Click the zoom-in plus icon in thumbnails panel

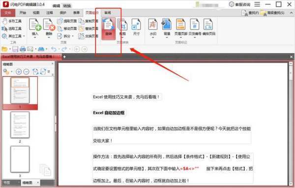(19, 71)
